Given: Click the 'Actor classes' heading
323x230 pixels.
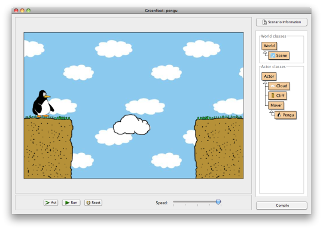Looking at the screenshot, I should coord(273,67).
